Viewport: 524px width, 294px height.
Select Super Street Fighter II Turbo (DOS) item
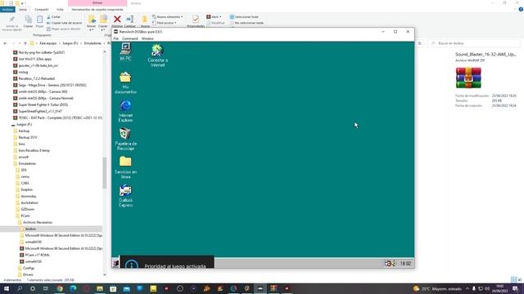(43, 105)
